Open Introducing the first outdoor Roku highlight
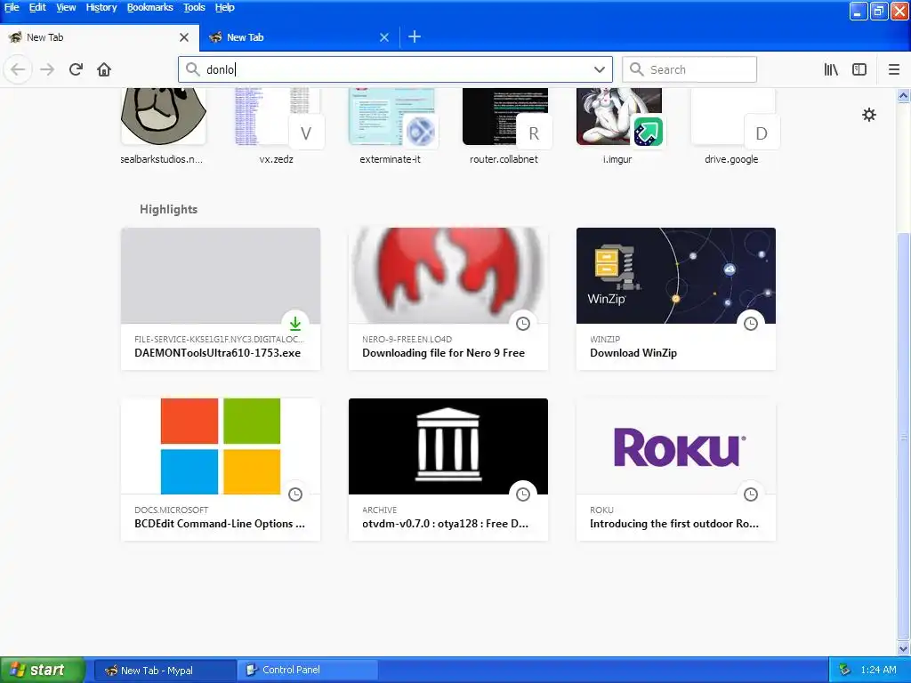This screenshot has height=683, width=911. [x=676, y=470]
